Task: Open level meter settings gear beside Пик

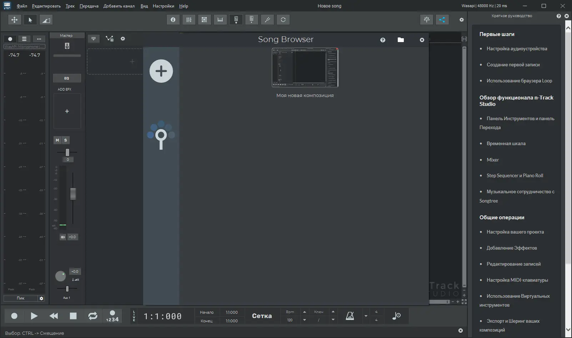Action: [x=41, y=298]
